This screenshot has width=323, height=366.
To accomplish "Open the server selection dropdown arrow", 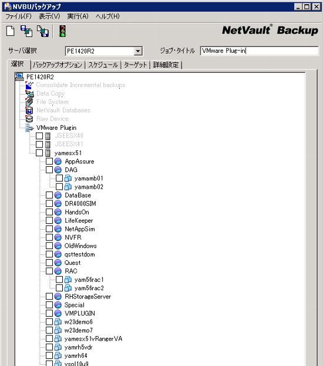I will 138,51.
